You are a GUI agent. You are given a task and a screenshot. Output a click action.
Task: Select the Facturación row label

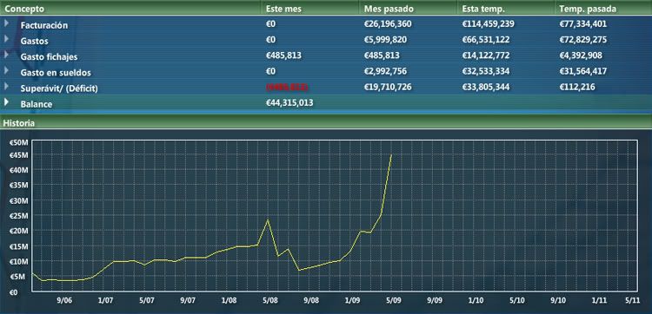[x=44, y=25]
